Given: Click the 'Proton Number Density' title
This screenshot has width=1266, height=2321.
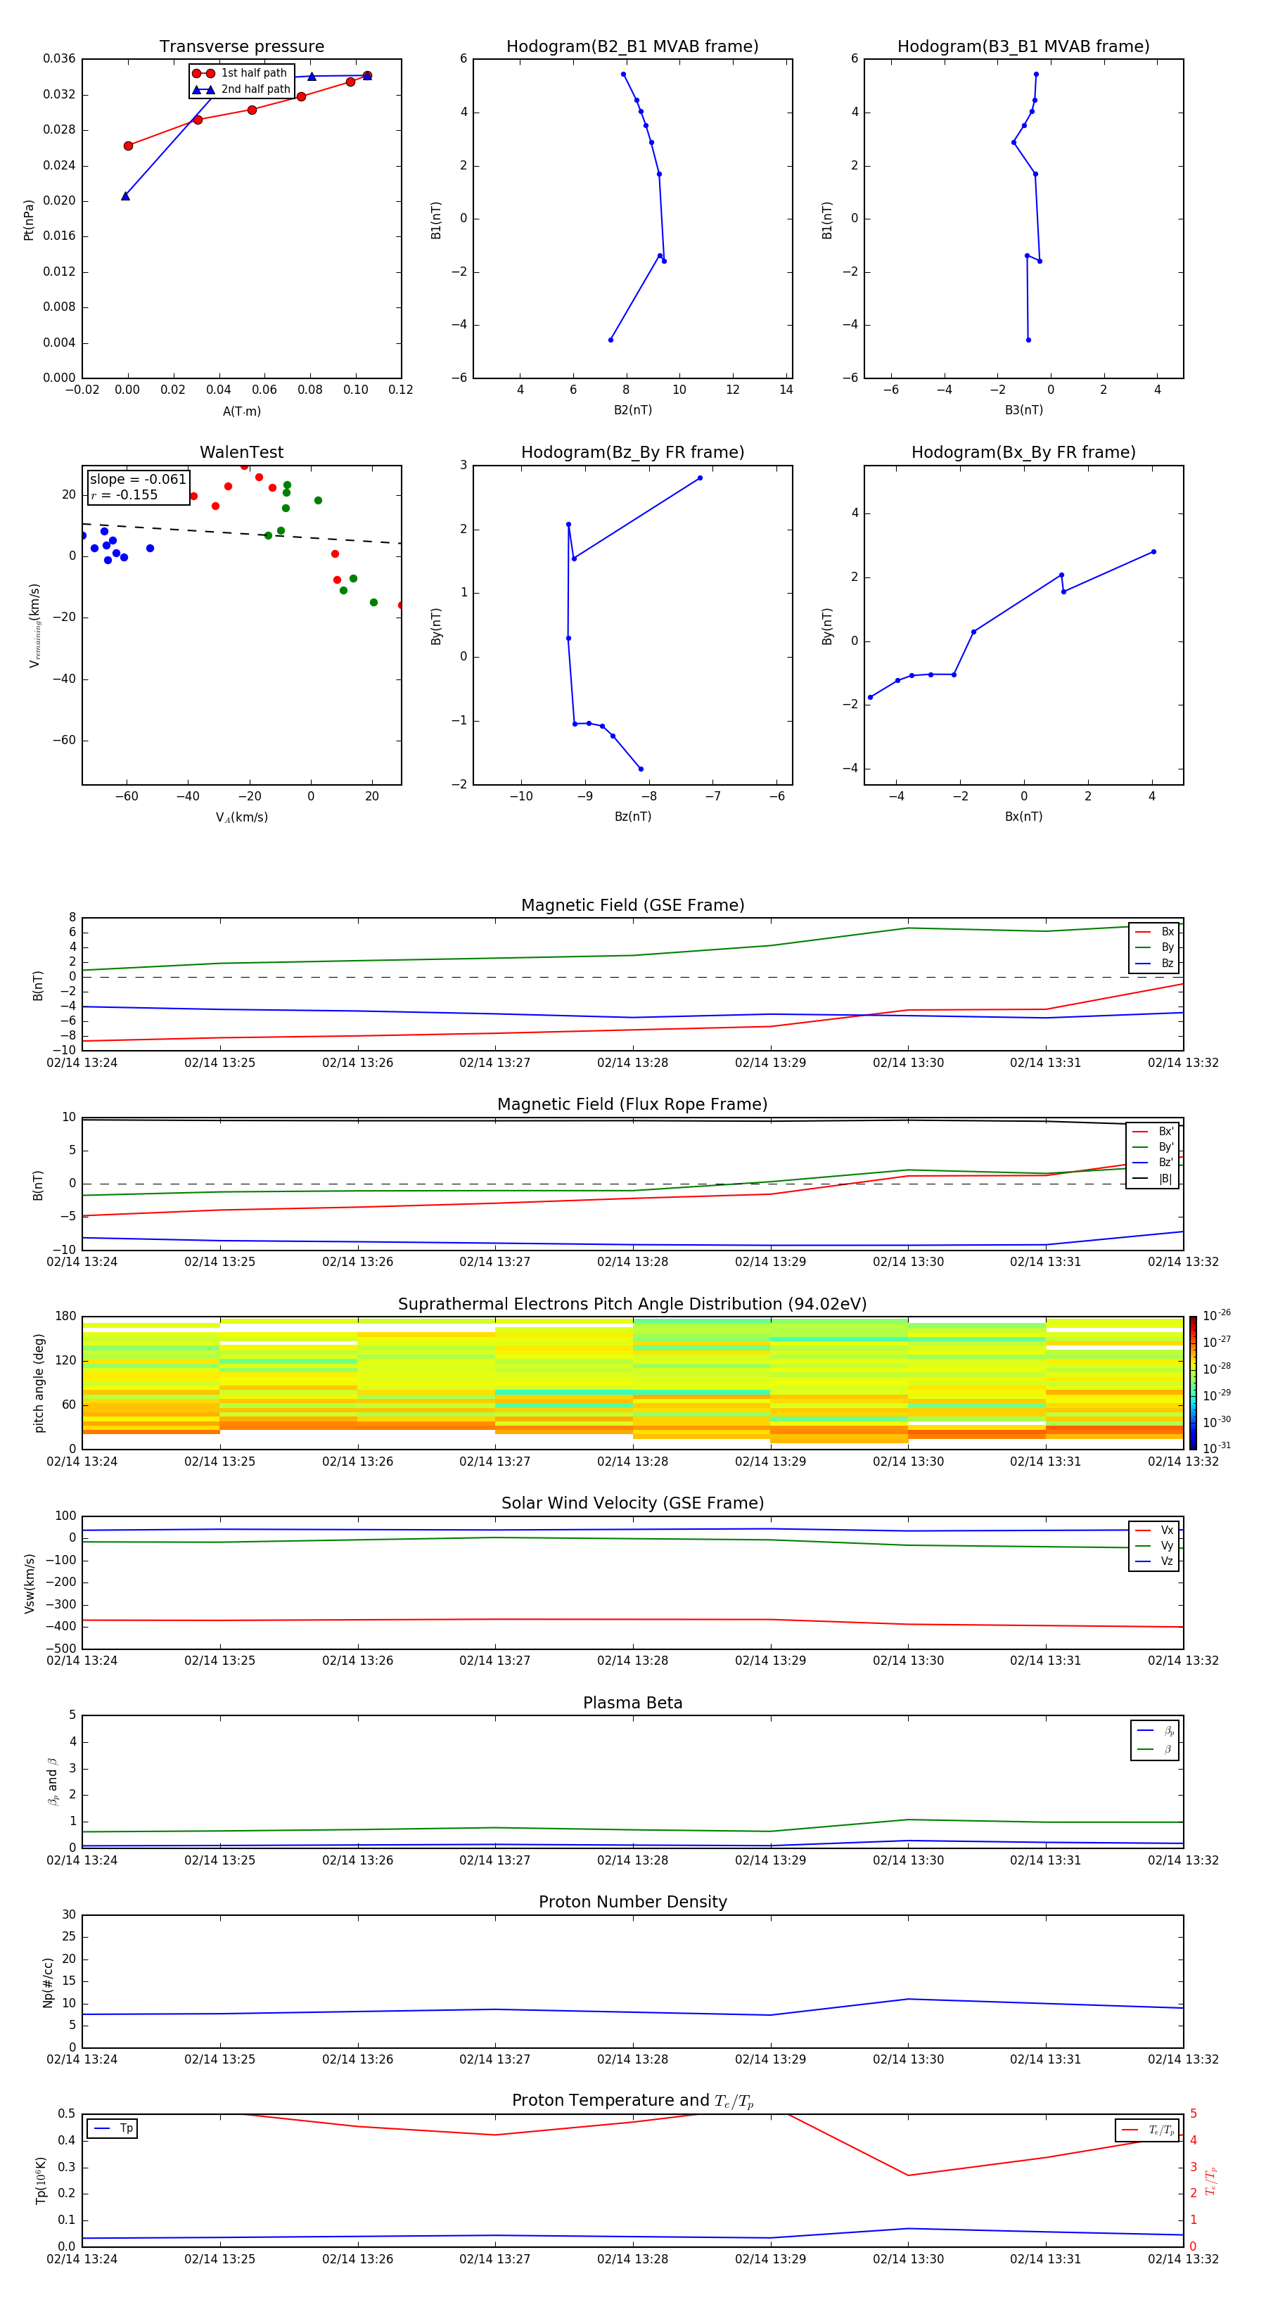Looking at the screenshot, I should click(632, 1902).
